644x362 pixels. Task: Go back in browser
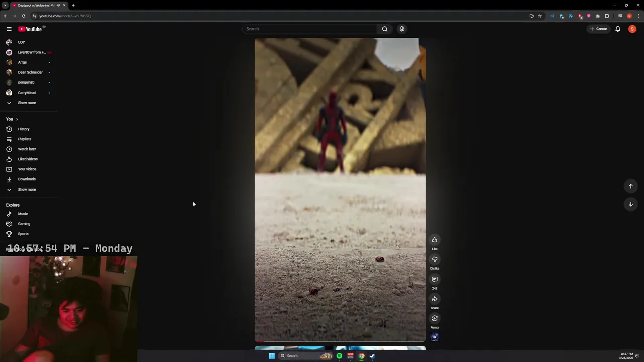5,16
